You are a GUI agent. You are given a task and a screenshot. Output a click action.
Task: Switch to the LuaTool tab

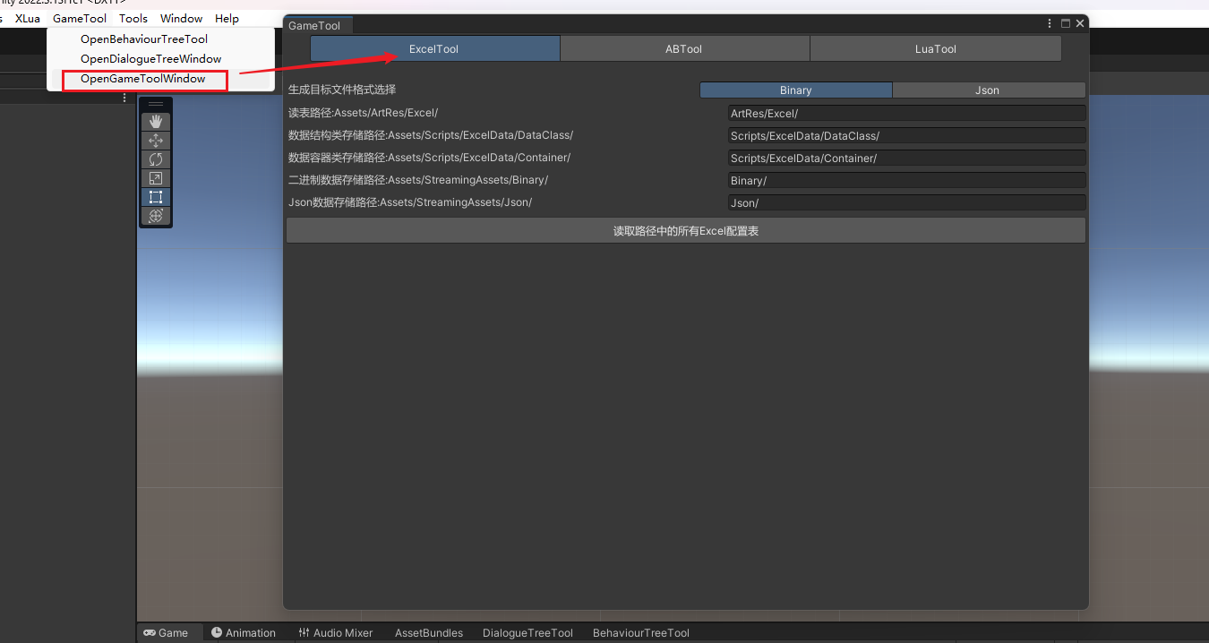(935, 48)
